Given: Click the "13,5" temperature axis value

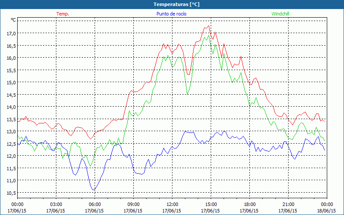Looking at the screenshot, I should point(12,120).
